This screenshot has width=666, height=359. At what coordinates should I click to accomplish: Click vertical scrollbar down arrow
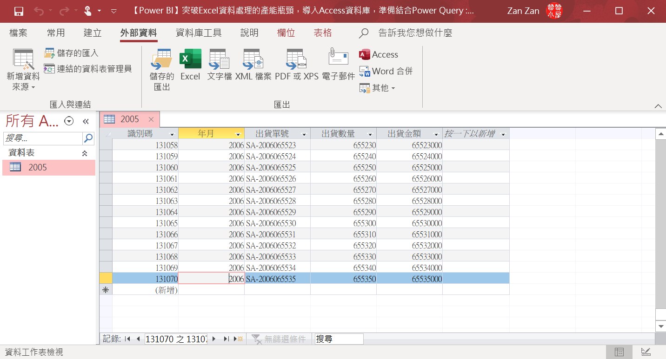pyautogui.click(x=660, y=326)
